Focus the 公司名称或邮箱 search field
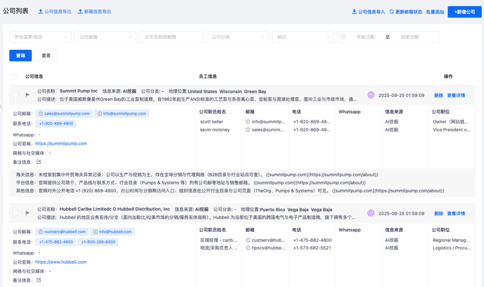 click(171, 37)
